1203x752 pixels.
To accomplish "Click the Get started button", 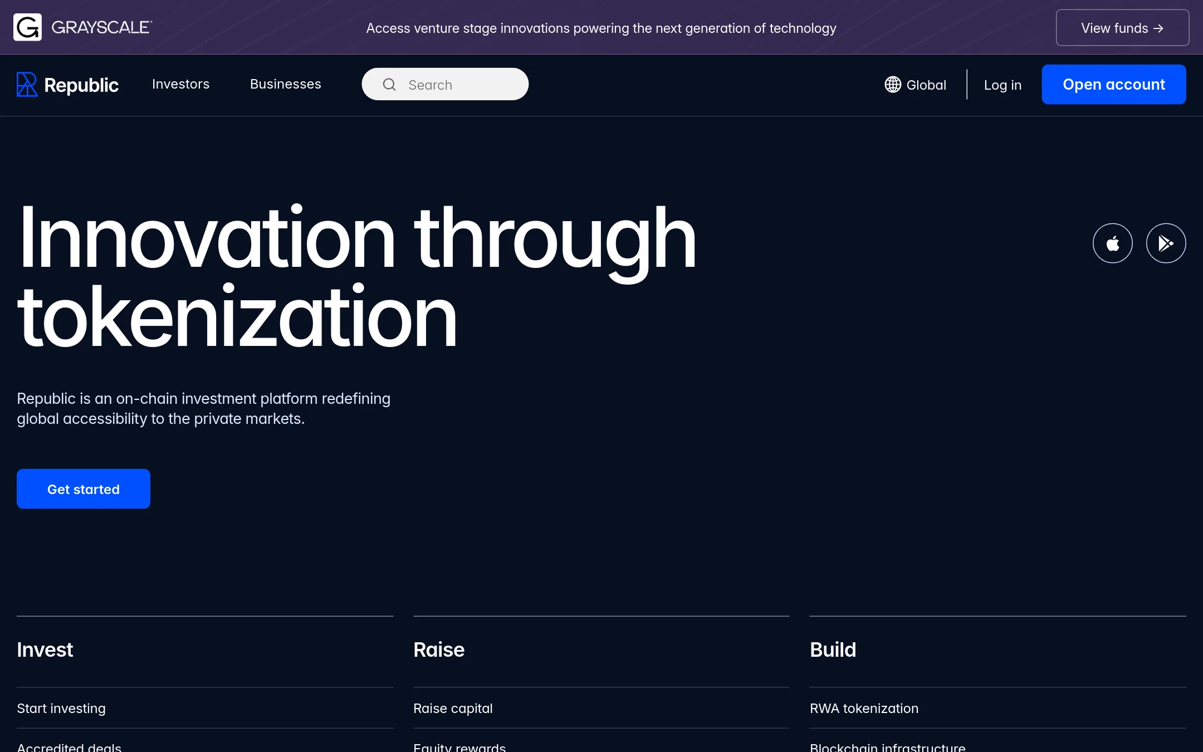I will (84, 489).
